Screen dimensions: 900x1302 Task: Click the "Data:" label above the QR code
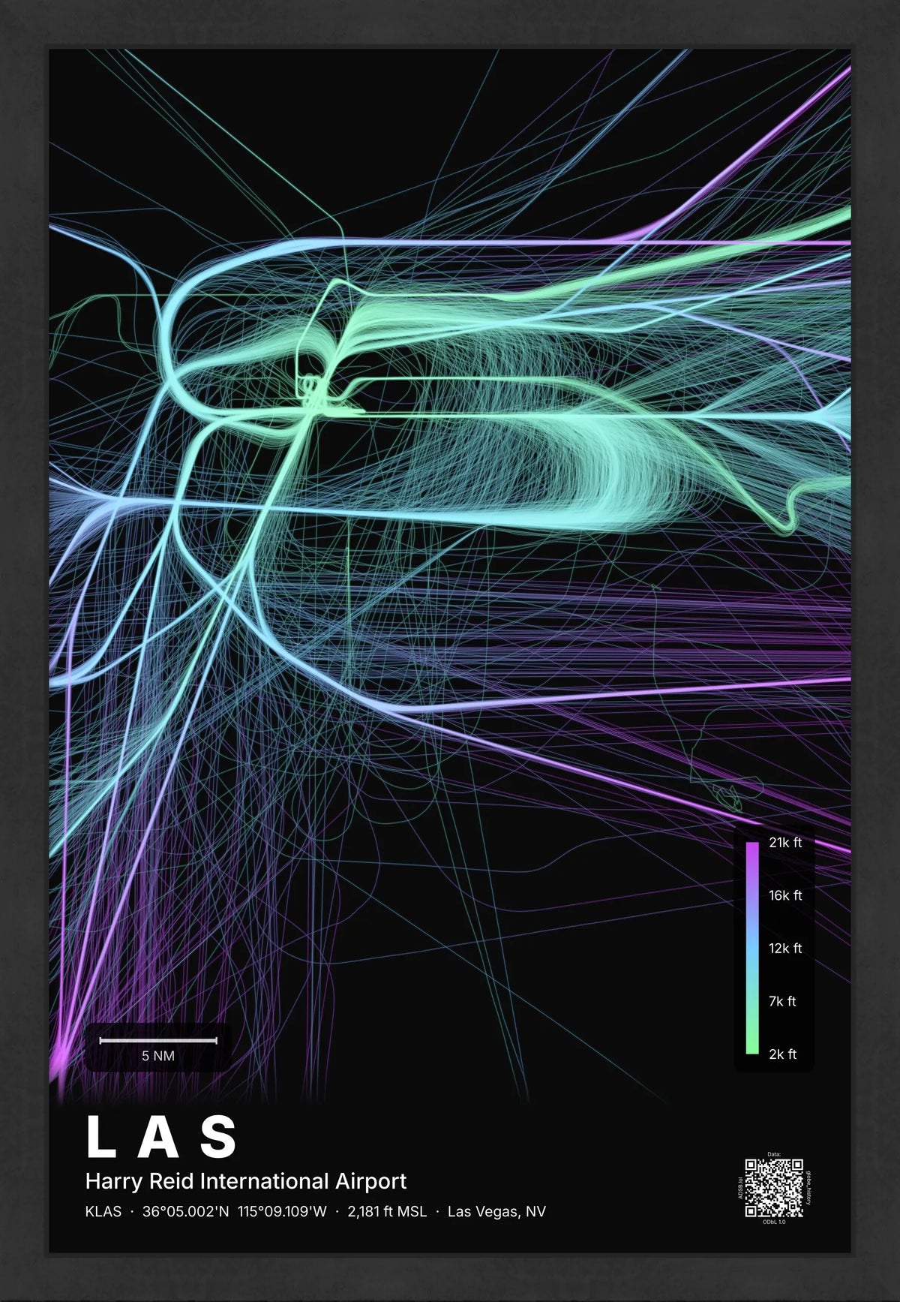[774, 1154]
